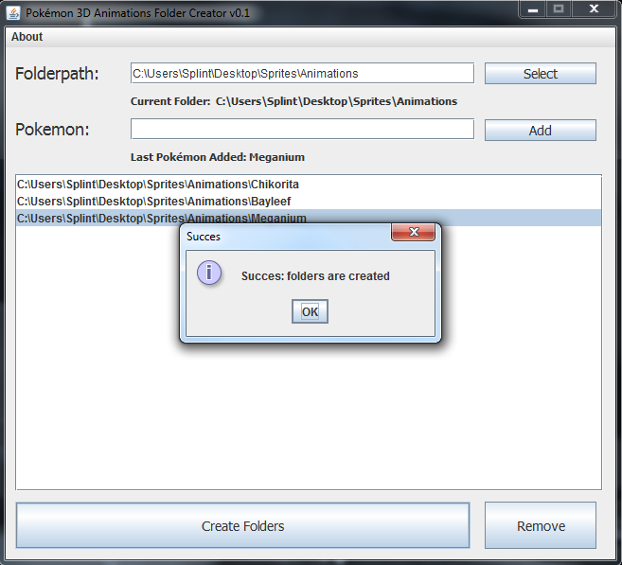Click the Remove button
The height and width of the screenshot is (565, 622).
point(541,526)
